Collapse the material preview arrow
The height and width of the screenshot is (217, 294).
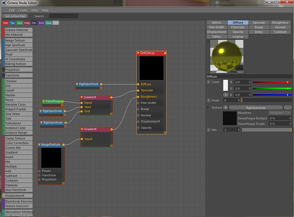pos(208,41)
